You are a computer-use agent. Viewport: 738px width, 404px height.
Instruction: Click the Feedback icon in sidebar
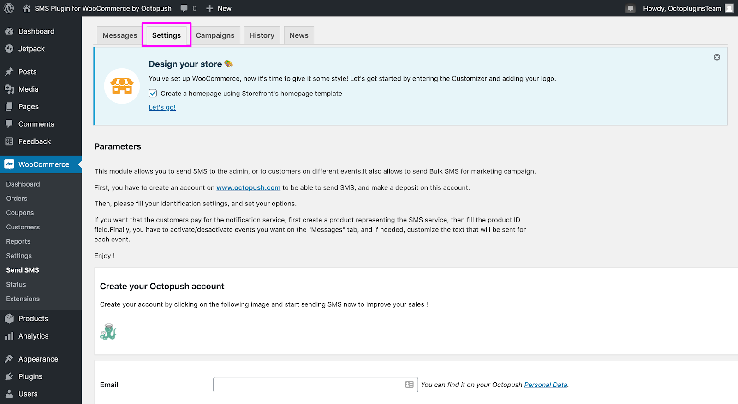(x=9, y=141)
